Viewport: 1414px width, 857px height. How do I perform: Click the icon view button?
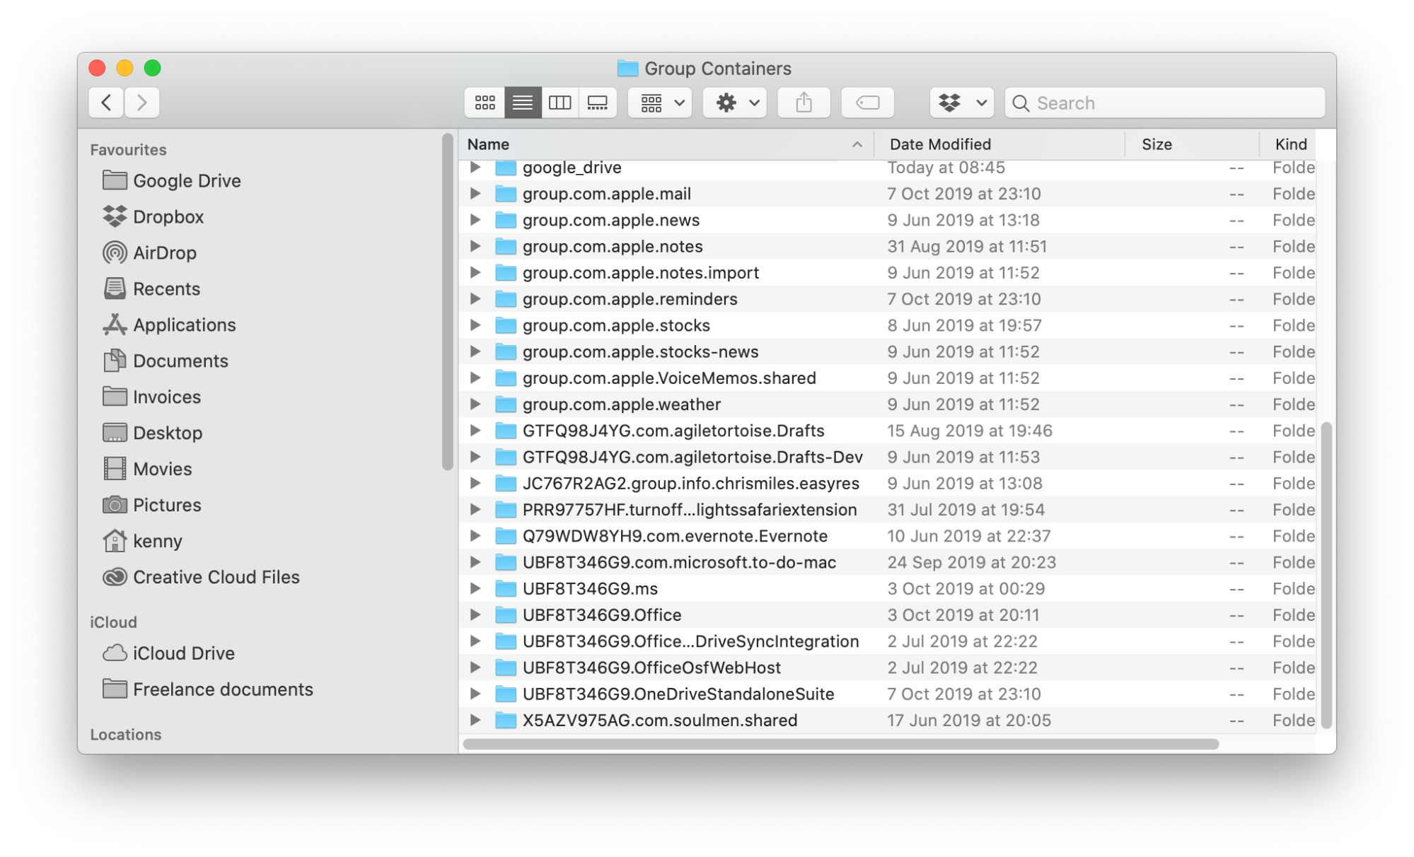[484, 102]
